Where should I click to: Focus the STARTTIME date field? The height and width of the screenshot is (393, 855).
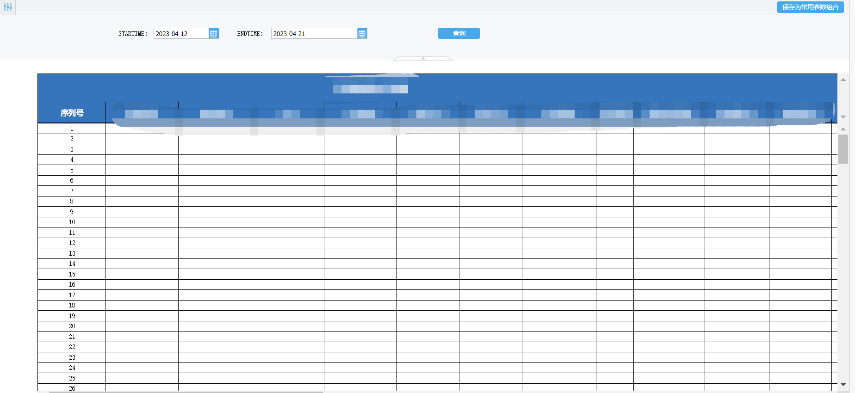[181, 34]
